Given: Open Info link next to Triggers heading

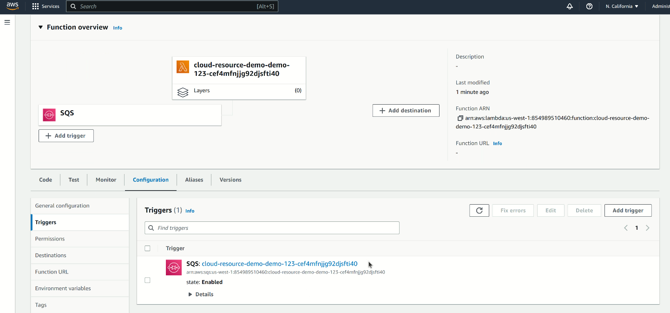Looking at the screenshot, I should [190, 211].
